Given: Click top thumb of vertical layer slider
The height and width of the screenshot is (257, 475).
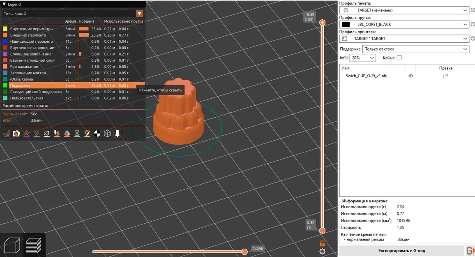Looking at the screenshot, I should click(x=322, y=23).
